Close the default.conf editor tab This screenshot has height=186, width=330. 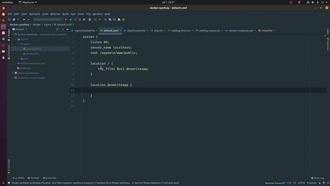pos(120,30)
